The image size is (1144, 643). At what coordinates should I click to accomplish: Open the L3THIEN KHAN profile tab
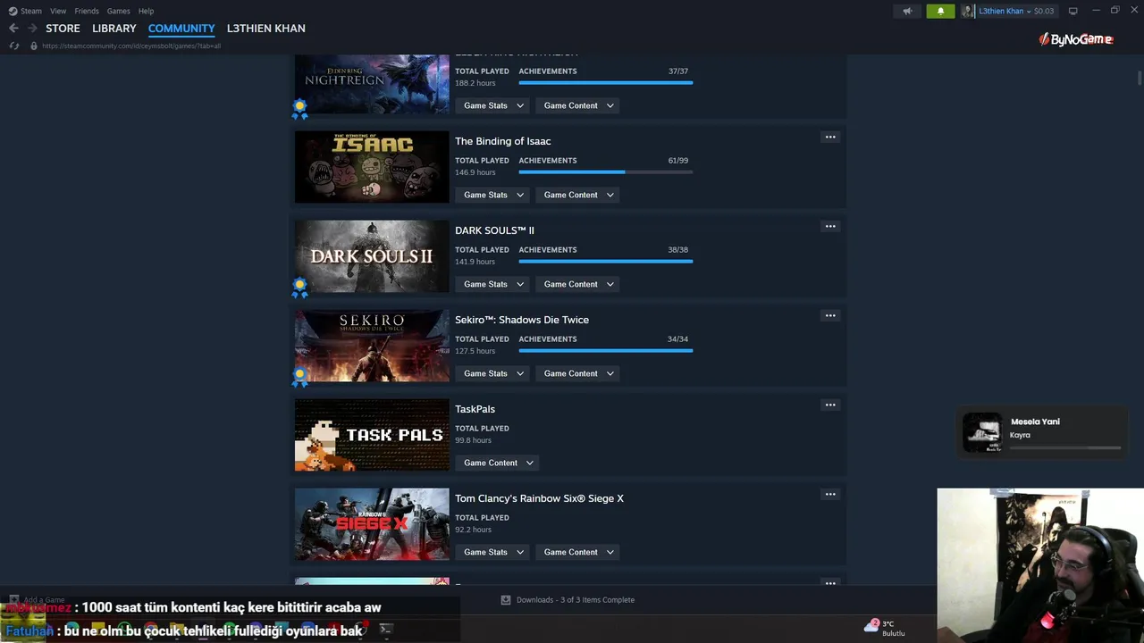[x=266, y=29]
